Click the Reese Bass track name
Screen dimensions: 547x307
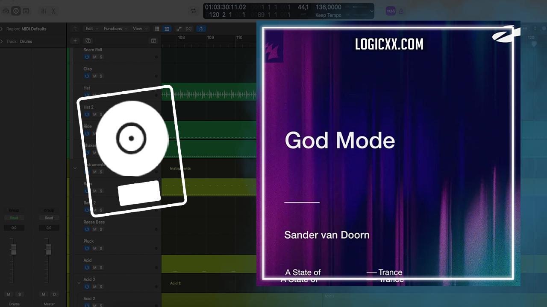click(94, 222)
